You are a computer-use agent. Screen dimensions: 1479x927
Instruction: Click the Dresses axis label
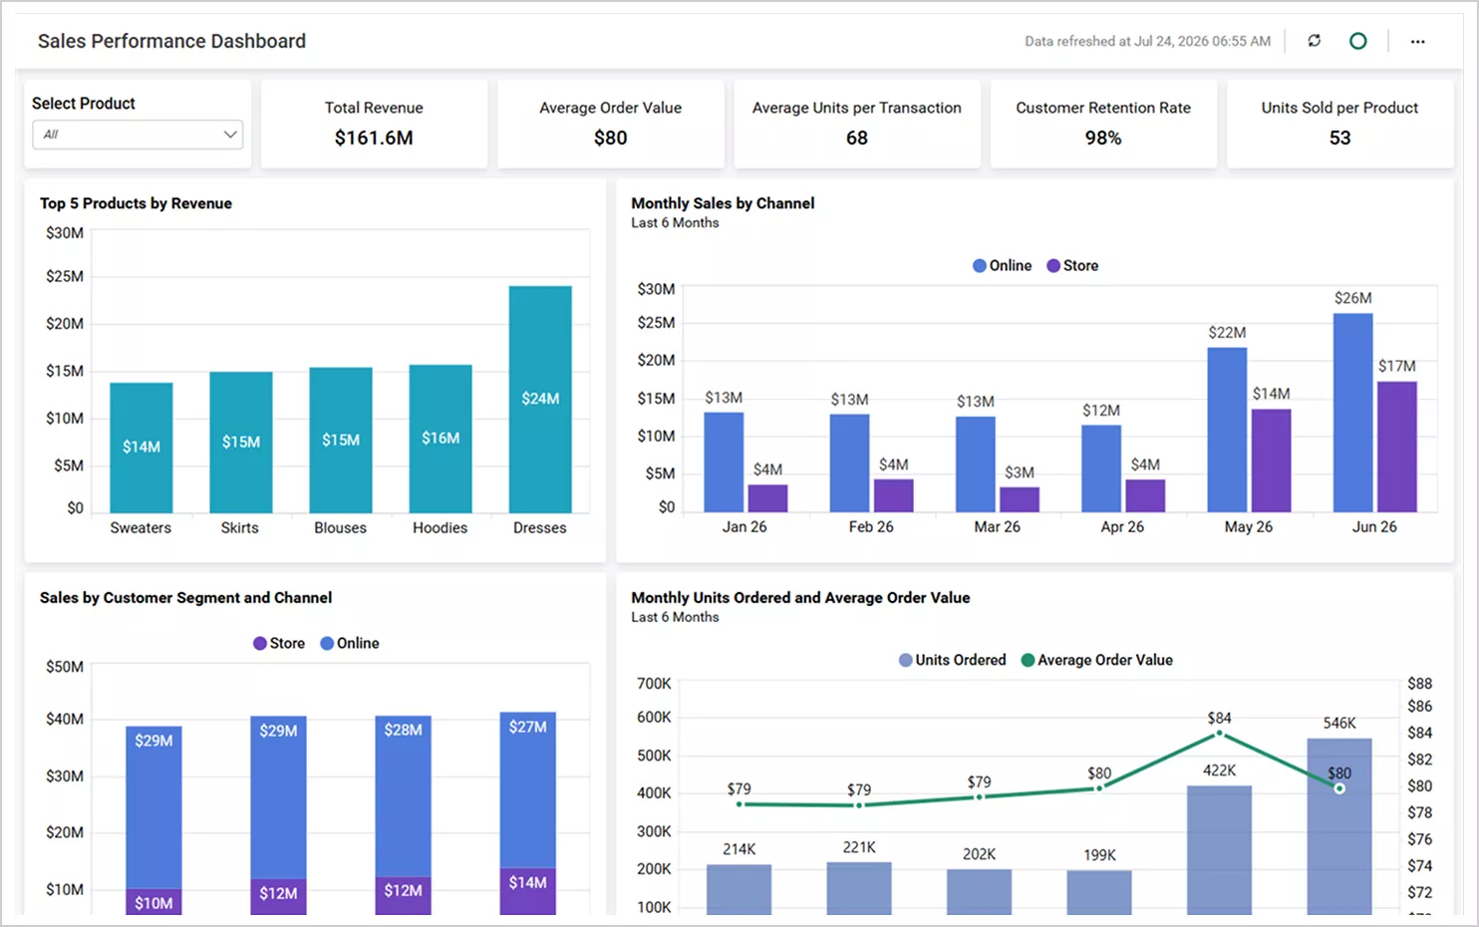(539, 527)
